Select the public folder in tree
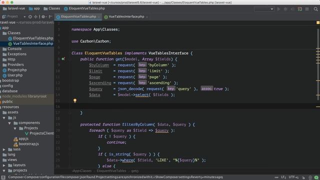The image size is (320, 180). tap(7, 101)
